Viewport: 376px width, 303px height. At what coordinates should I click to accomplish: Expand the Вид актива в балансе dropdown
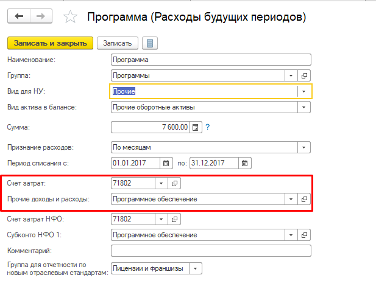[x=303, y=107]
